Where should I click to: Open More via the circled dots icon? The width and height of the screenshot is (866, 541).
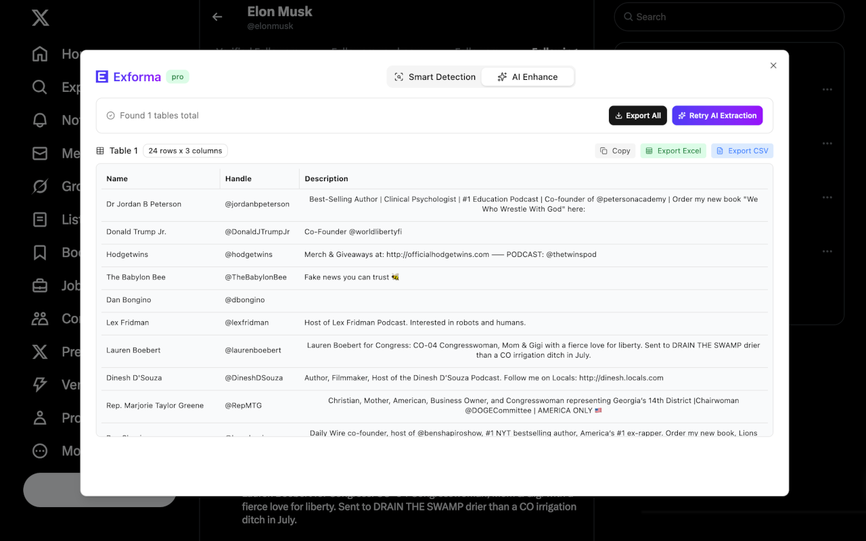[x=40, y=451]
